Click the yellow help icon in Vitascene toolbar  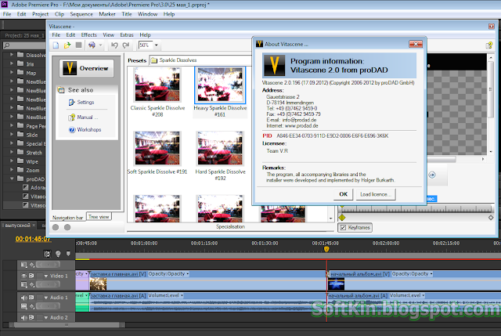tap(489, 45)
